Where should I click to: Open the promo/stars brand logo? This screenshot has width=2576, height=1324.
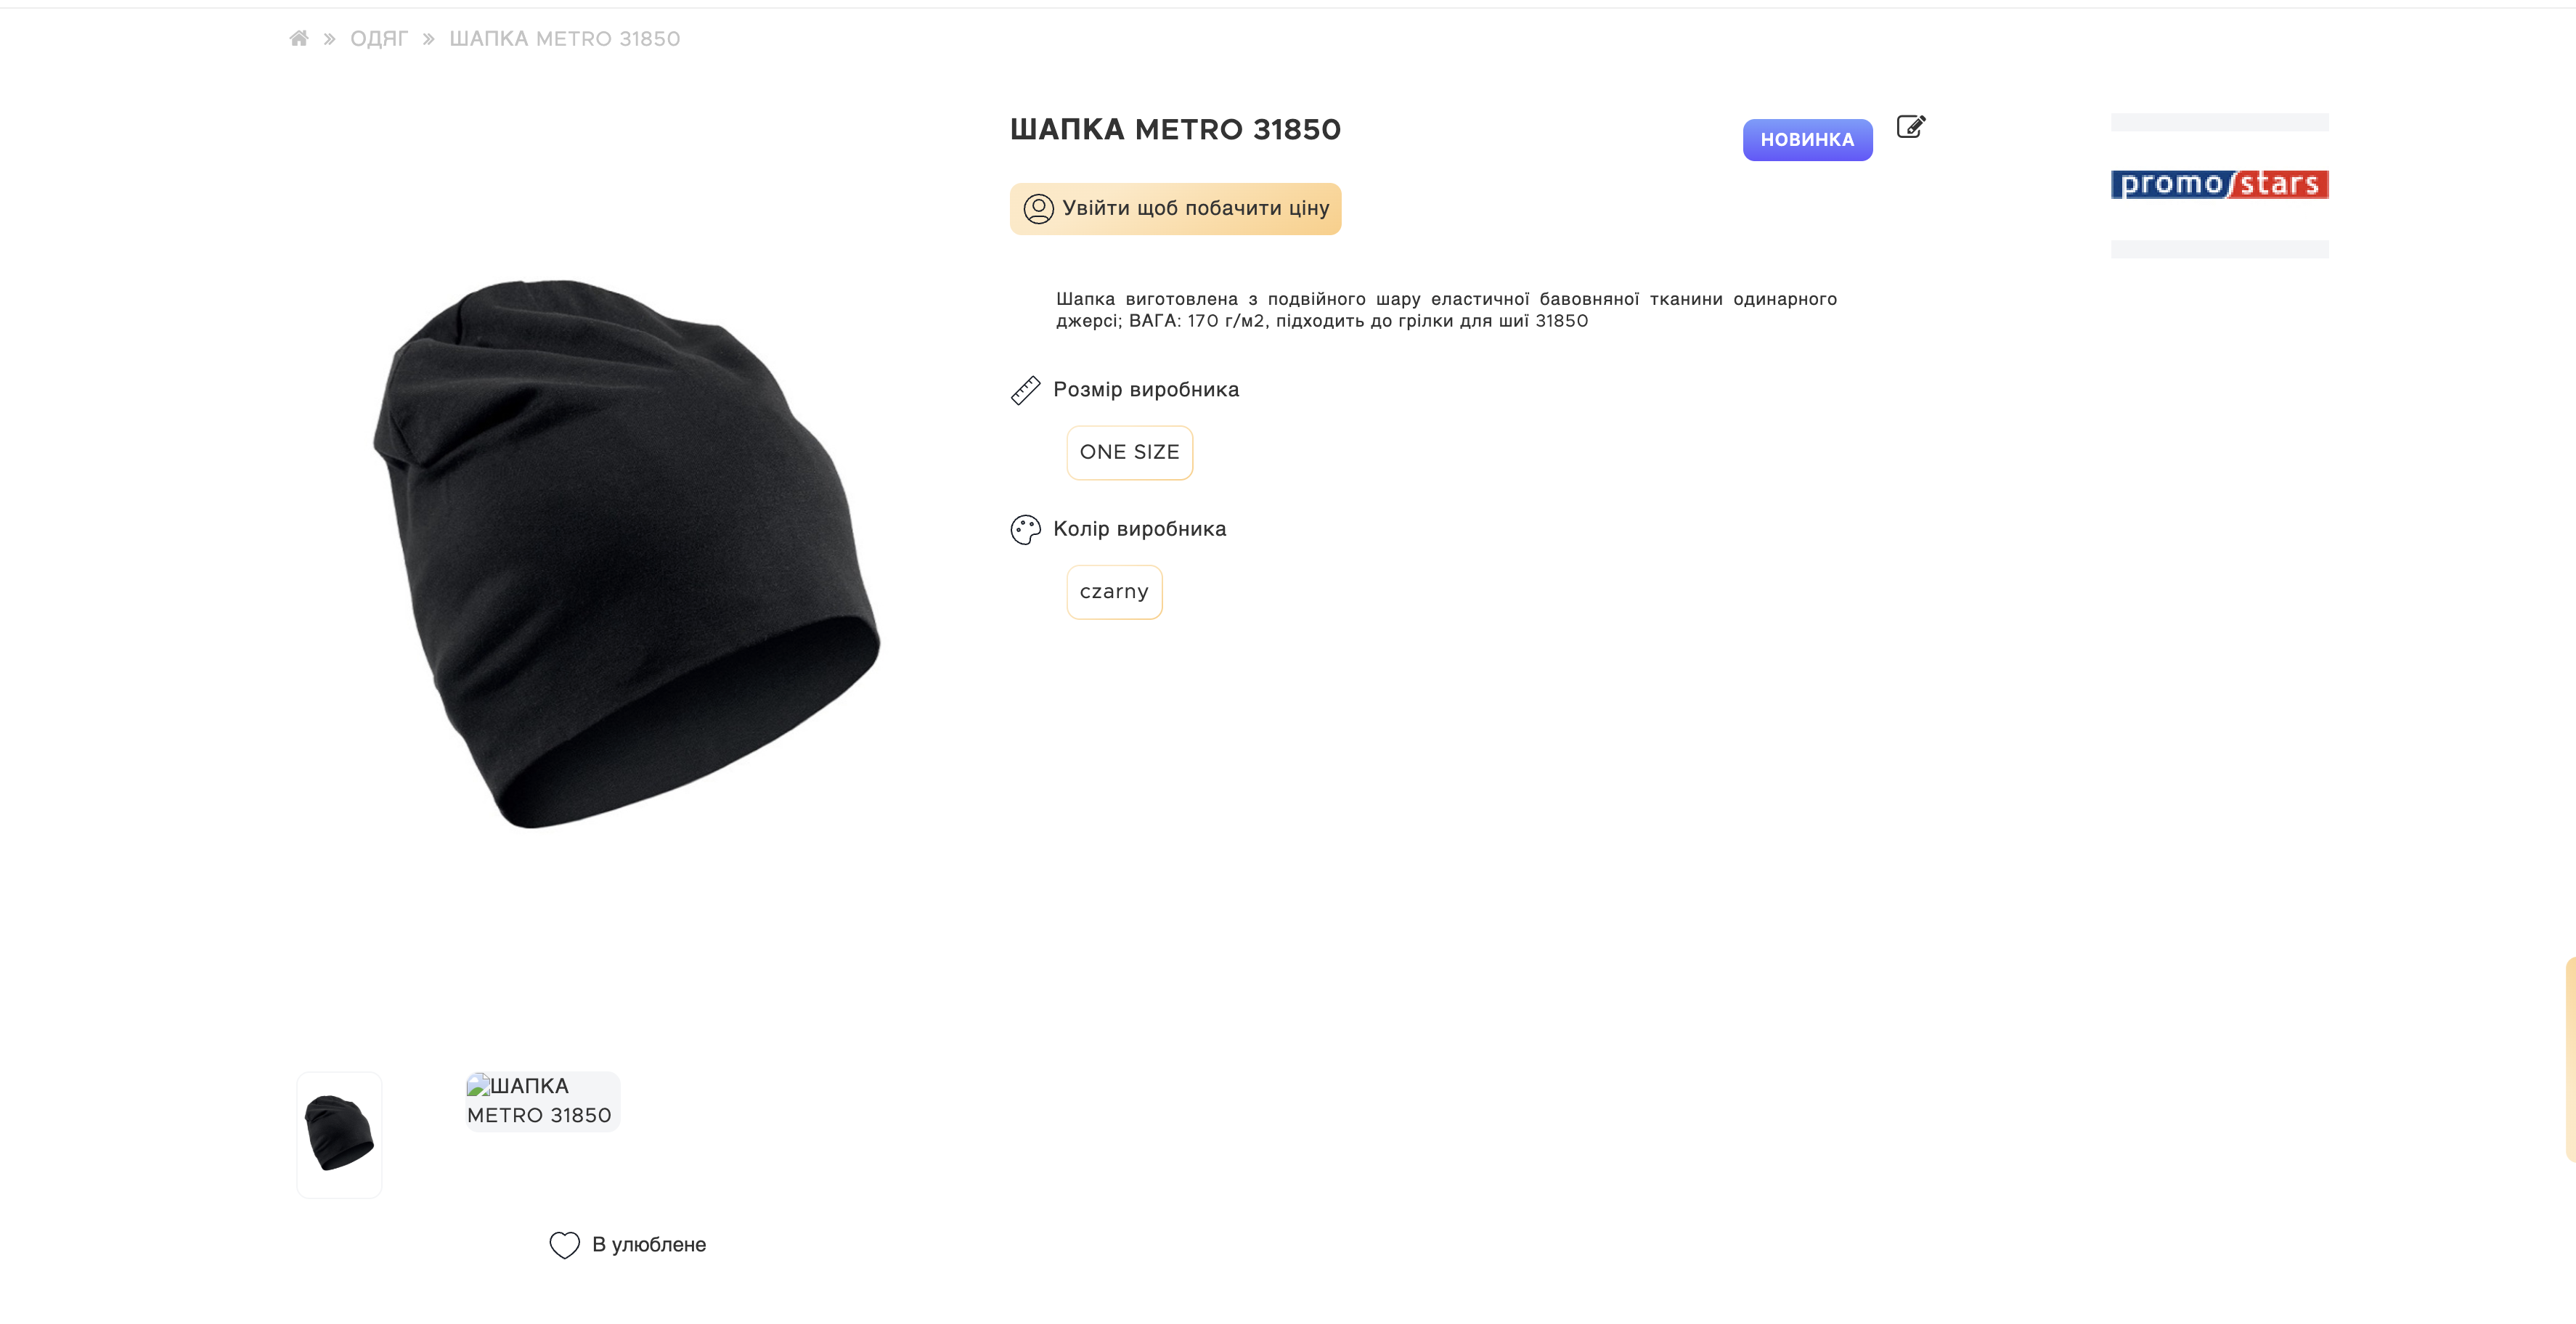click(x=2219, y=184)
